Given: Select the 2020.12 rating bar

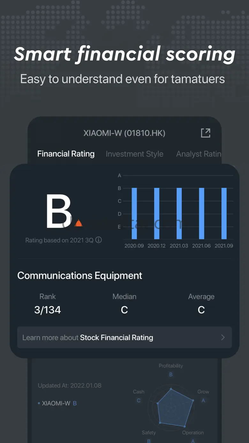Looking at the screenshot, I should pos(157,213).
